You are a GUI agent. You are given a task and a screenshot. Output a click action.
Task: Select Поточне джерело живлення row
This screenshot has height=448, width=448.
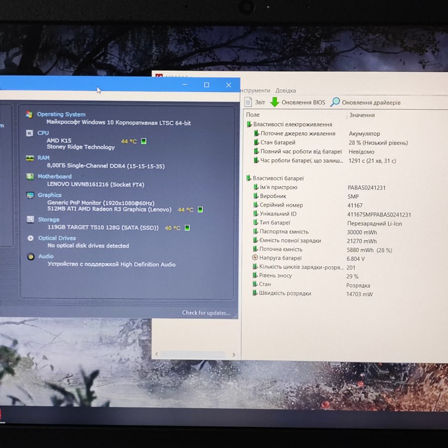(317, 133)
